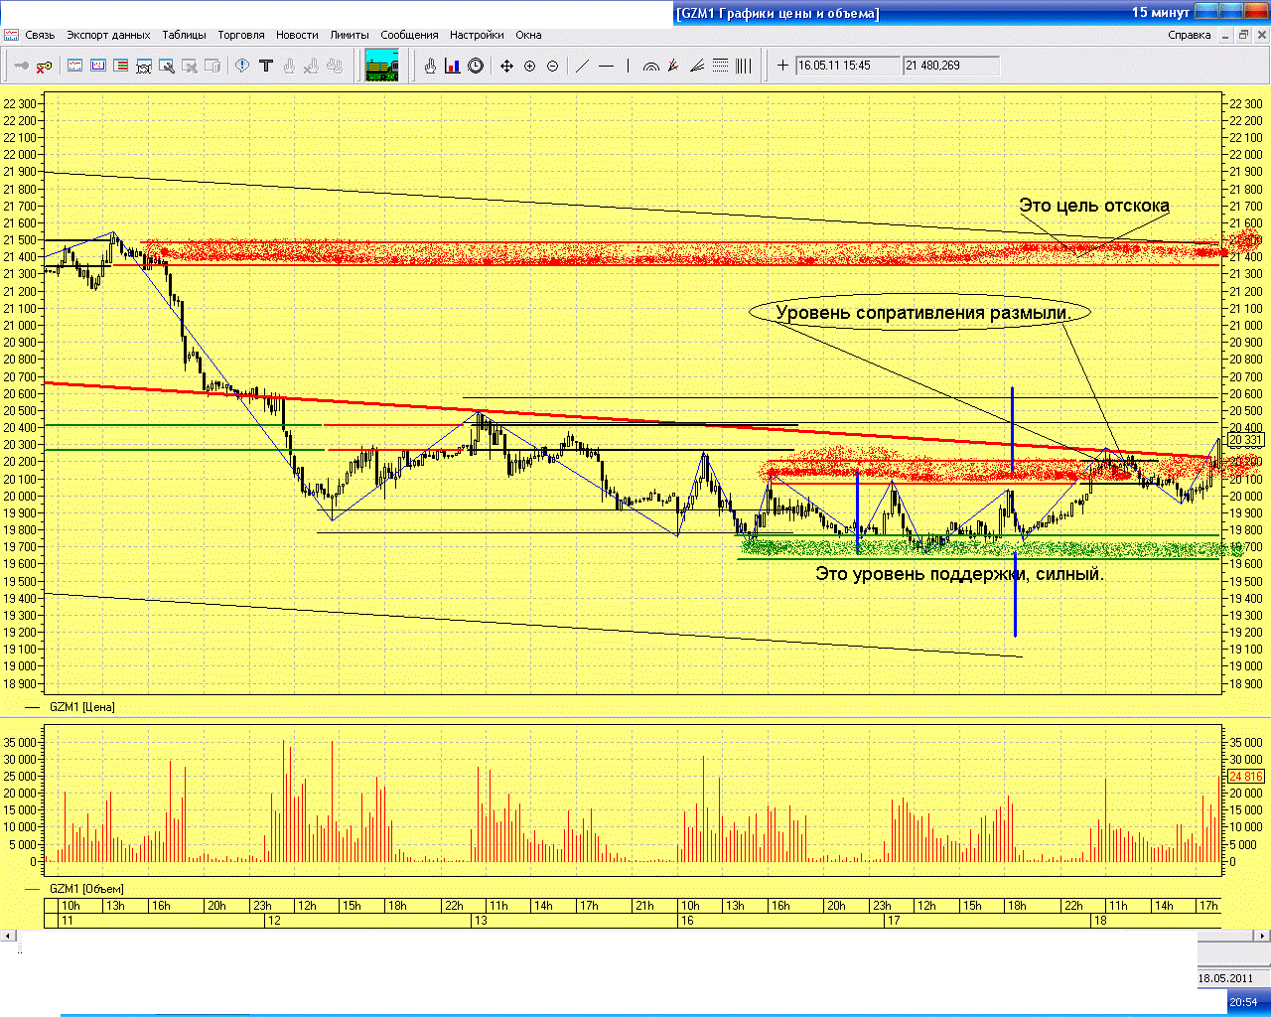
Task: Open the Экспорт данных menu
Action: 108,35
